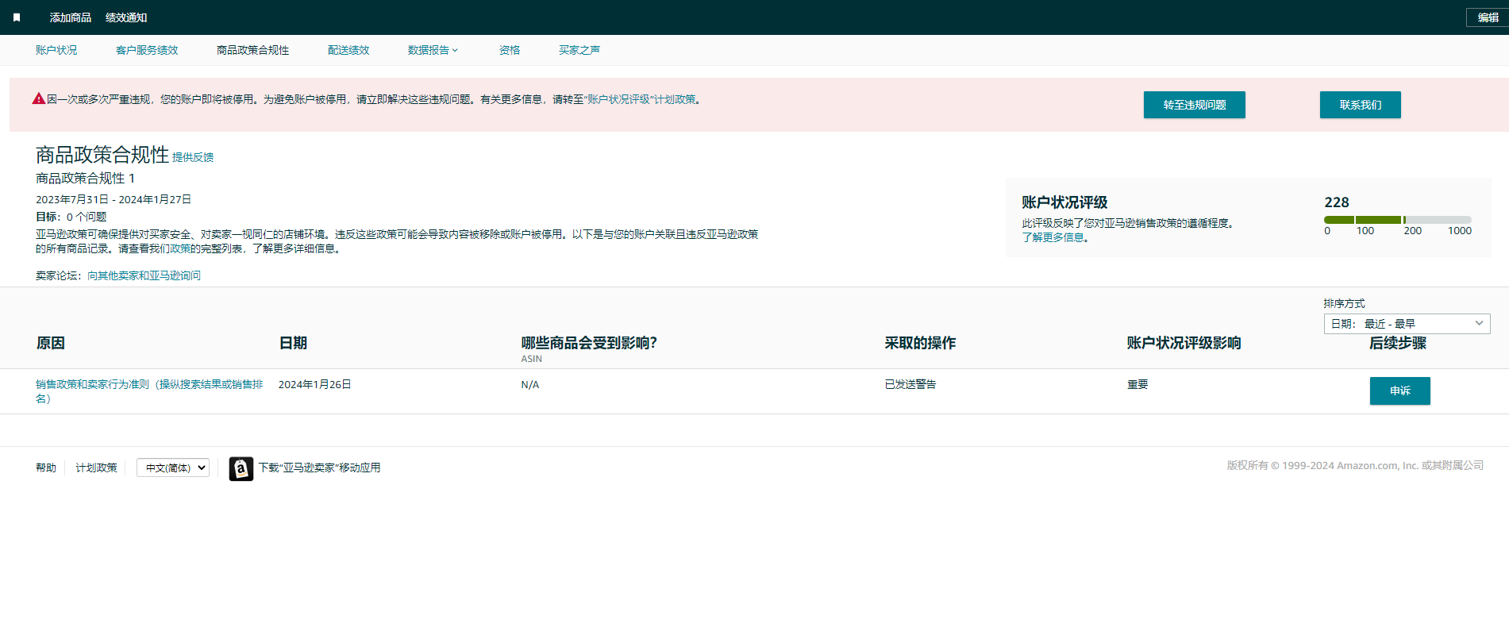Screen dimensions: 1509x635
Task: Open 绩效通知 in the top bar
Action: 126,17
